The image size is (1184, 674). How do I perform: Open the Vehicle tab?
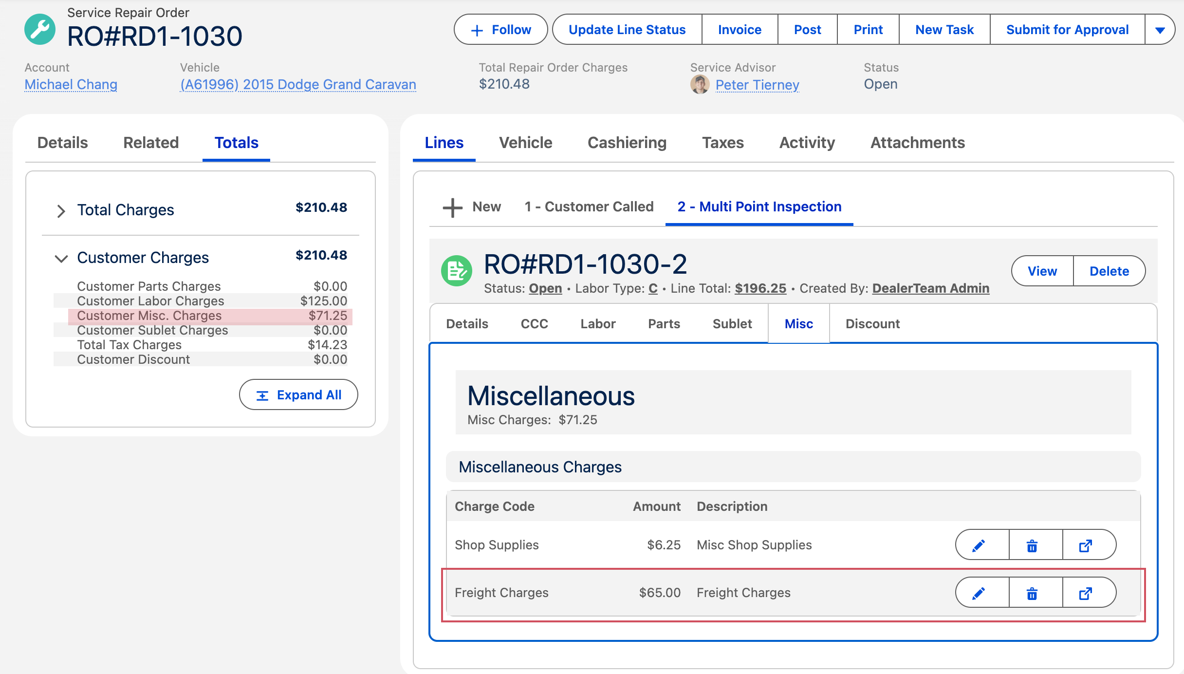[525, 143]
